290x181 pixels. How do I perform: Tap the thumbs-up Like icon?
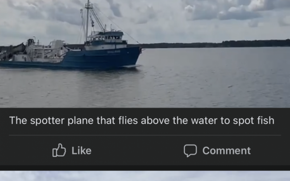coord(59,150)
